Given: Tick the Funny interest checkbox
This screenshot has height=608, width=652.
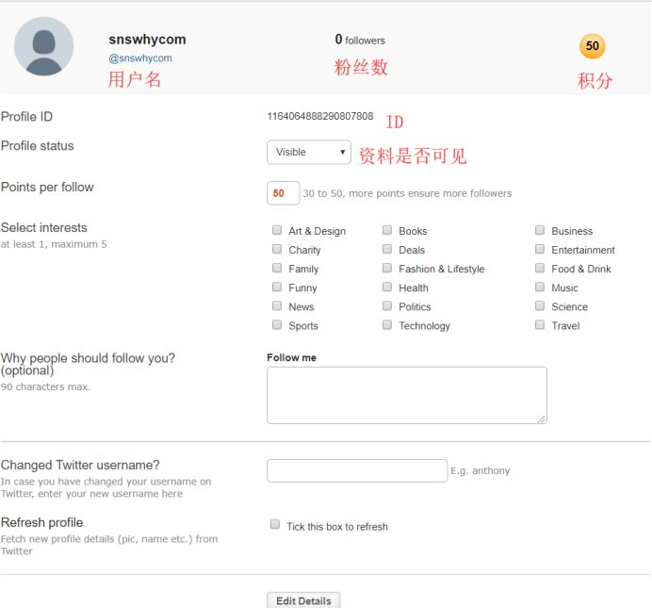Looking at the screenshot, I should coord(277,287).
